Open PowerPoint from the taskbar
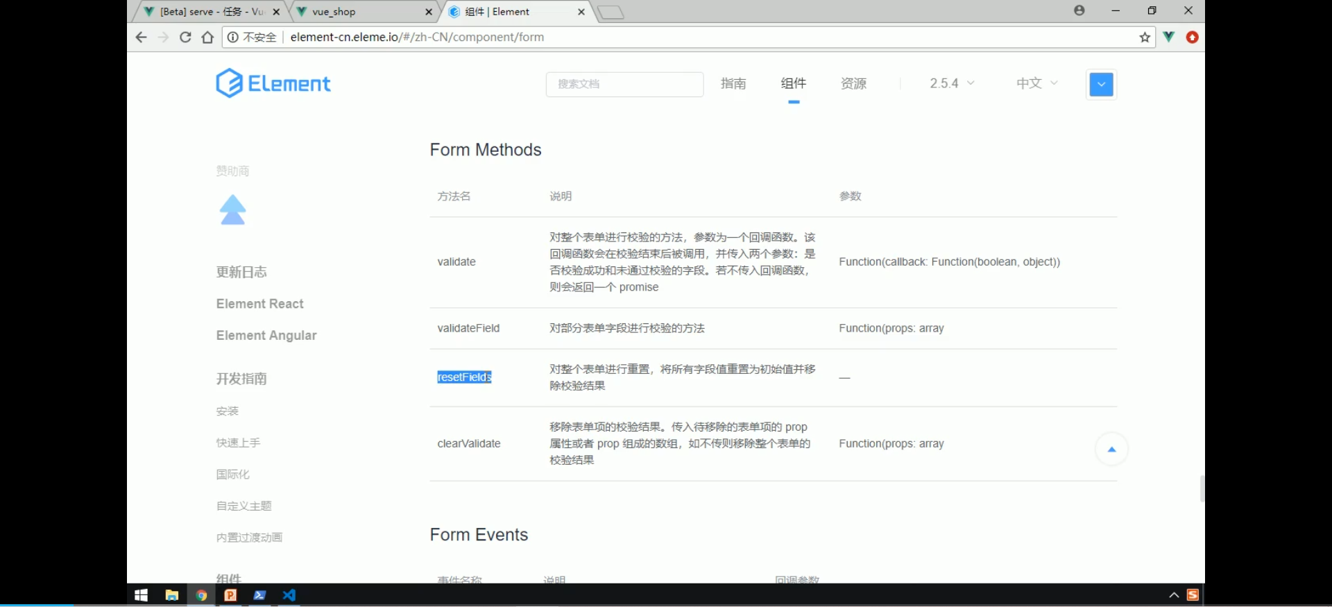Screen dimensions: 1332x607 pos(230,595)
